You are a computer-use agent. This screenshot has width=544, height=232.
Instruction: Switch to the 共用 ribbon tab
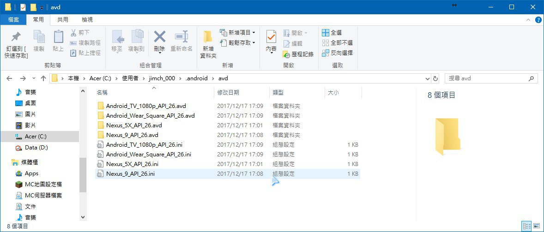coord(63,20)
